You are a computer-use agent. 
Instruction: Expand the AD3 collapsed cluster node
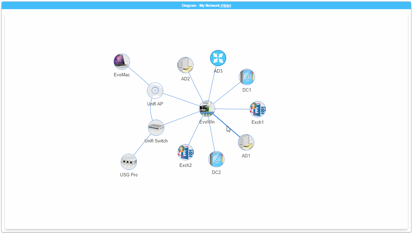pyautogui.click(x=218, y=58)
